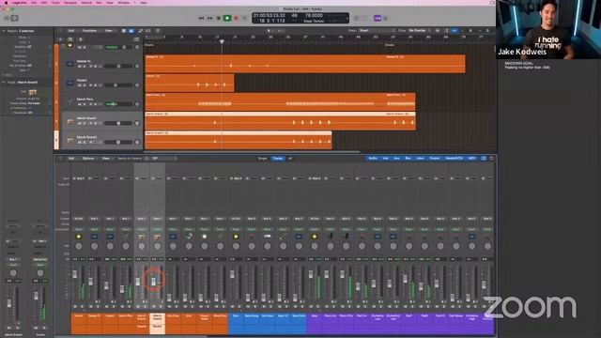The width and height of the screenshot is (601, 338).
Task: Click the Sweep Fx waveform icon in the mixer
Action: pyautogui.click(x=94, y=237)
